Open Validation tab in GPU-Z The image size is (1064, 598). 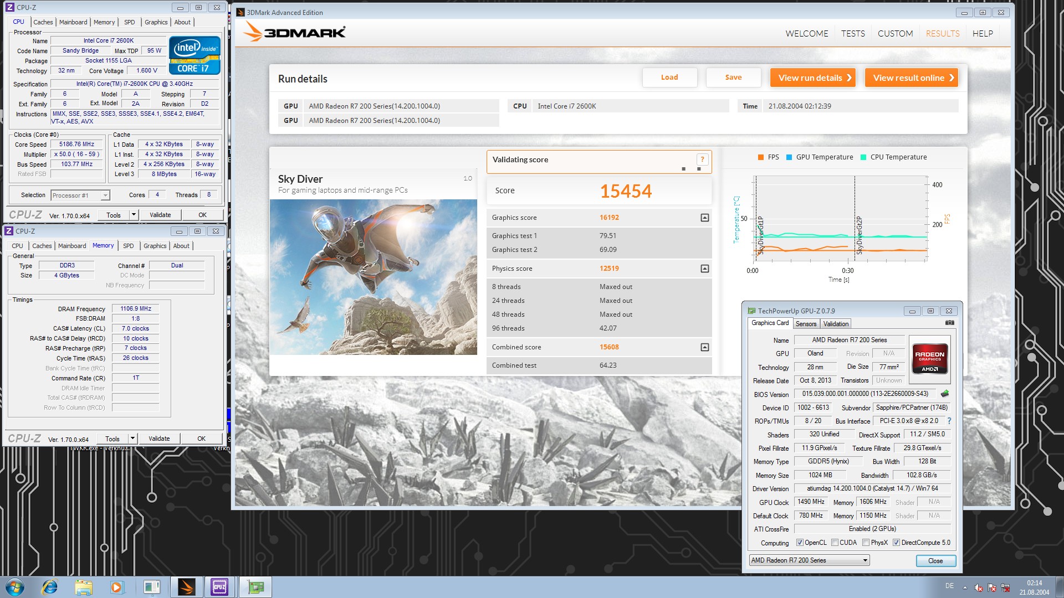[x=836, y=324]
